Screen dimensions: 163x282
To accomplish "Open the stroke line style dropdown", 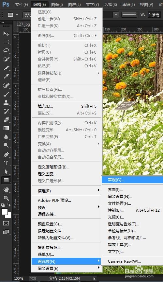I will (129, 15).
